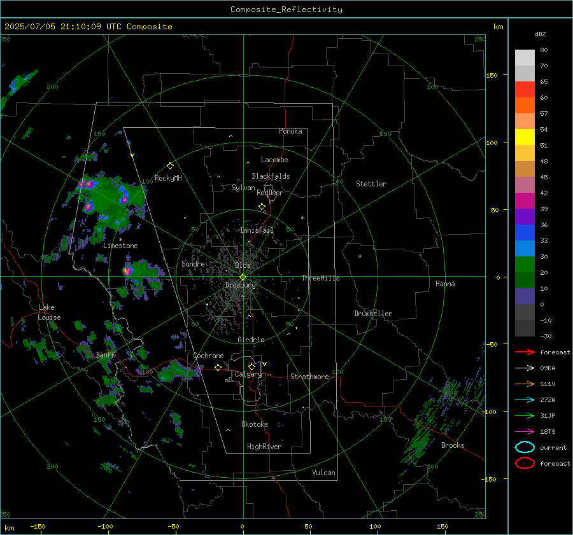Click the Innisfail city label

pyautogui.click(x=257, y=230)
